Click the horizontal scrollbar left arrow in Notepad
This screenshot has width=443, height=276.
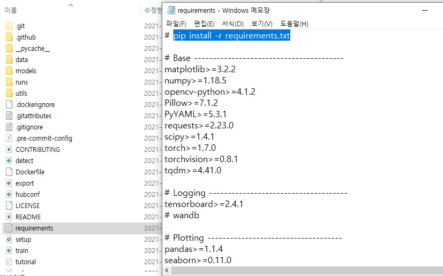pyautogui.click(x=167, y=270)
